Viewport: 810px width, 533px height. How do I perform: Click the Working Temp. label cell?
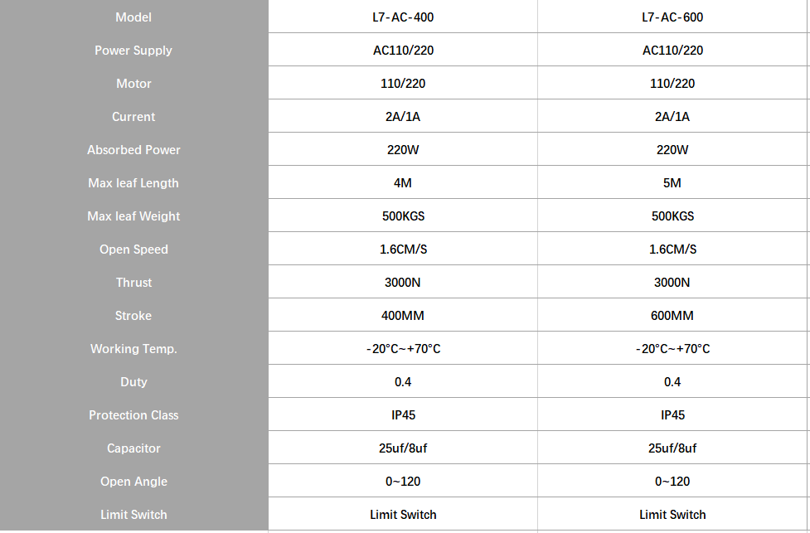pos(133,348)
